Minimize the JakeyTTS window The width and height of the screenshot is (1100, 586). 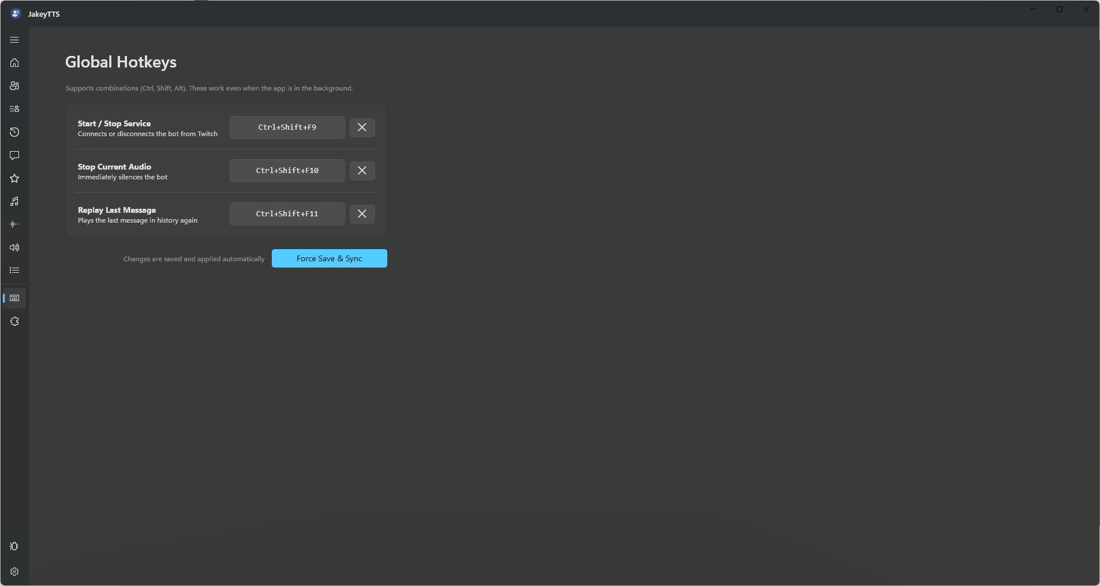point(1033,9)
